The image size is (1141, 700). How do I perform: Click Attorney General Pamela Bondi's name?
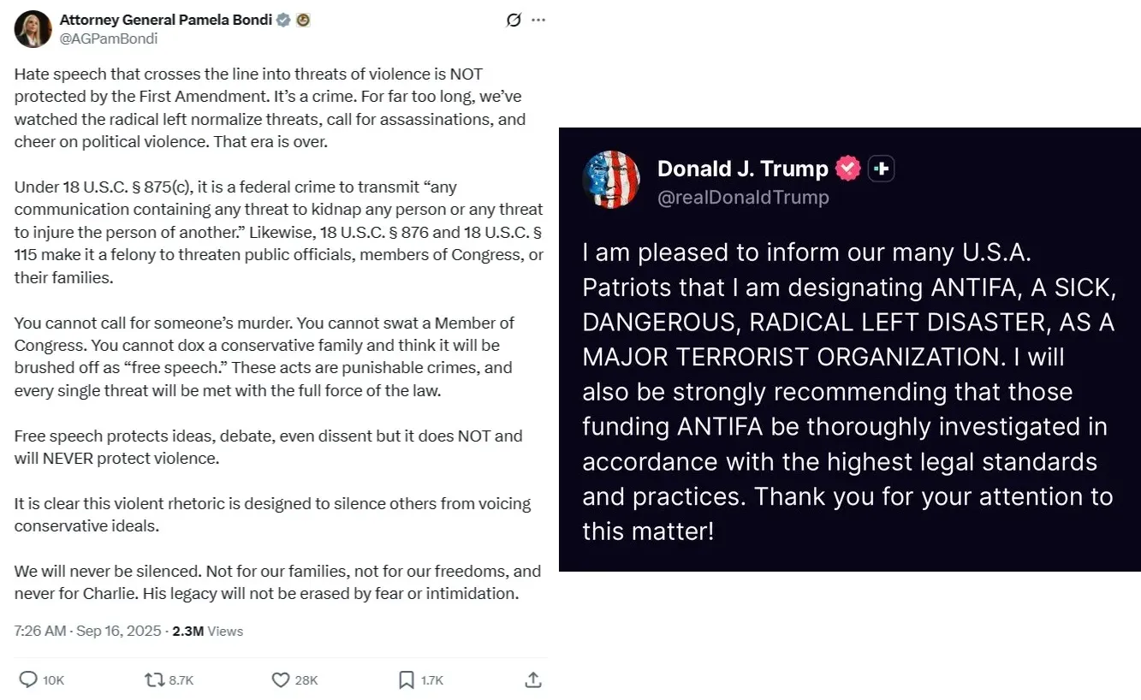click(167, 19)
